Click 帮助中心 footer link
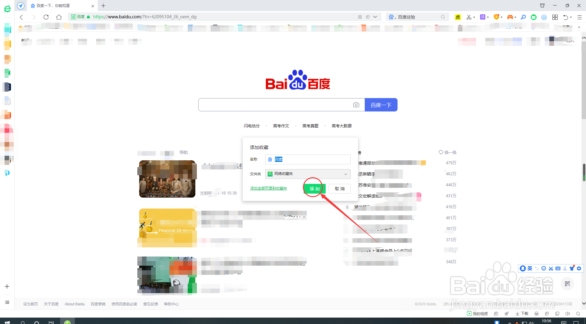The height and width of the screenshot is (324, 586). pyautogui.click(x=171, y=304)
